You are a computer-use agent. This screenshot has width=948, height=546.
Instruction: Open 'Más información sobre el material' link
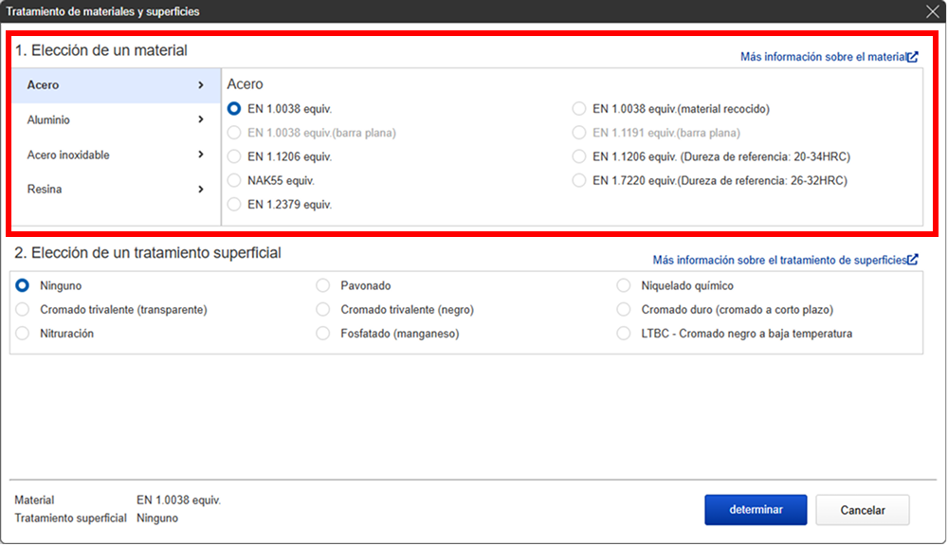click(x=823, y=57)
